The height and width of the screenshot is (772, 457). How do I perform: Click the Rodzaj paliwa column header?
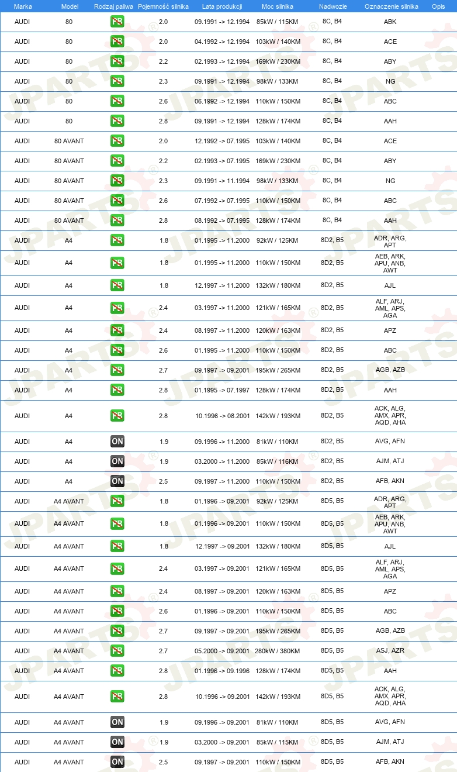(x=113, y=6)
